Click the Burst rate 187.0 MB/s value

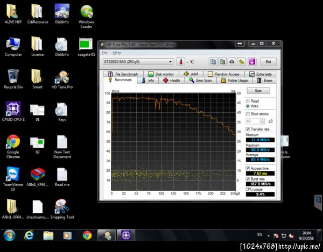click(x=260, y=184)
